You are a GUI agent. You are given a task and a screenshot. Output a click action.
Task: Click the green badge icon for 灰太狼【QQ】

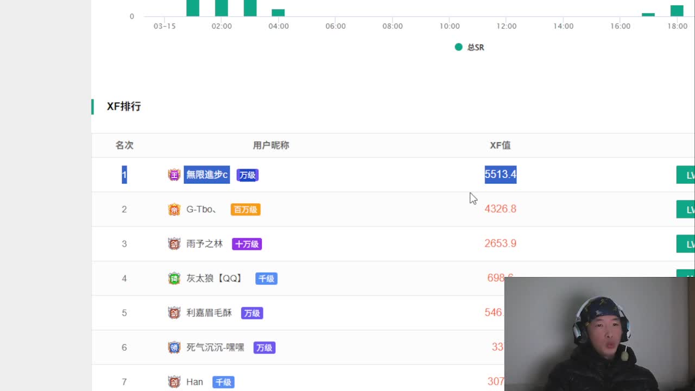pyautogui.click(x=174, y=279)
